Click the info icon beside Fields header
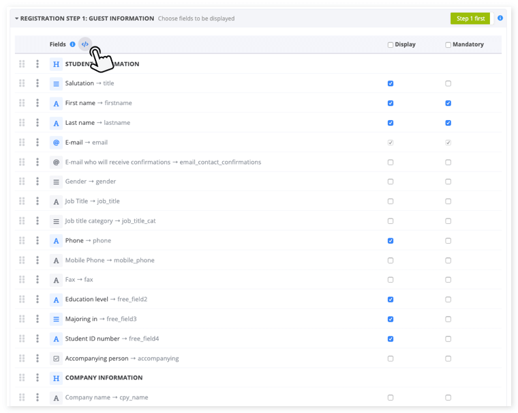Screen dimensions: 518x413 (x=73, y=44)
